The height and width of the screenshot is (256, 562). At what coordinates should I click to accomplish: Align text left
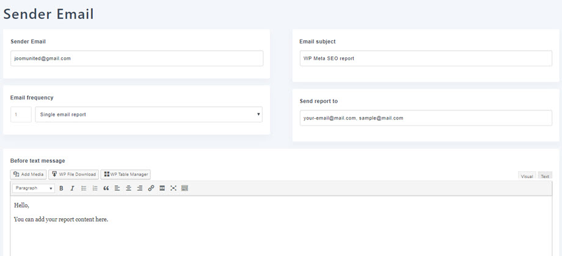pyautogui.click(x=117, y=188)
